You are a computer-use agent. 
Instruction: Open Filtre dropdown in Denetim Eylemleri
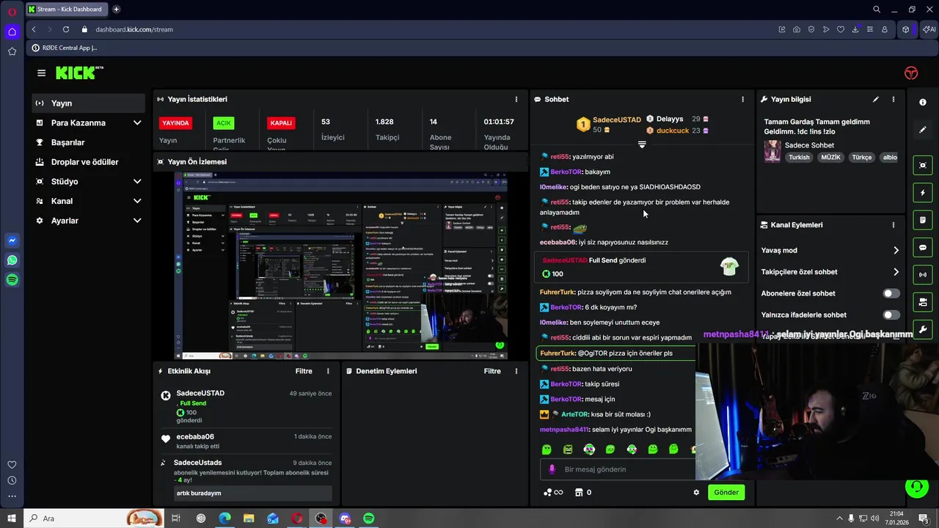pos(492,371)
